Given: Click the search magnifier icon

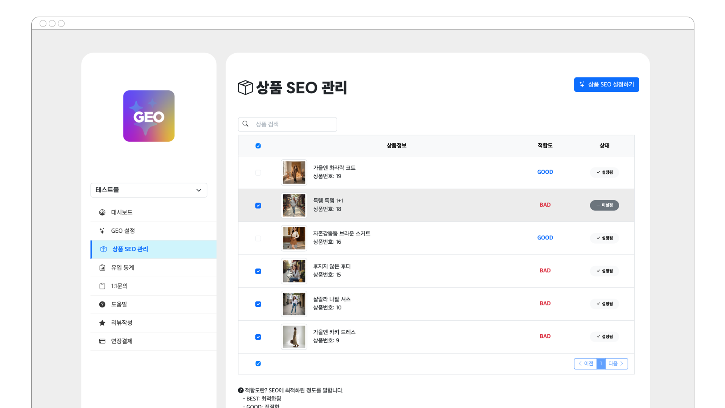Looking at the screenshot, I should tap(245, 124).
